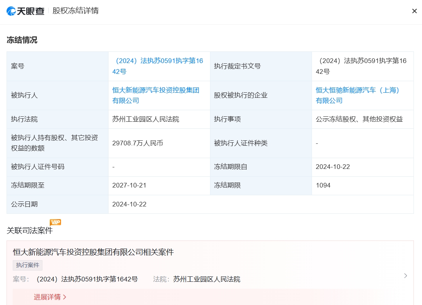Select the 股权被执行的企业 label cell
Image resolution: width=422 pixels, height=305 pixels.
click(x=261, y=95)
